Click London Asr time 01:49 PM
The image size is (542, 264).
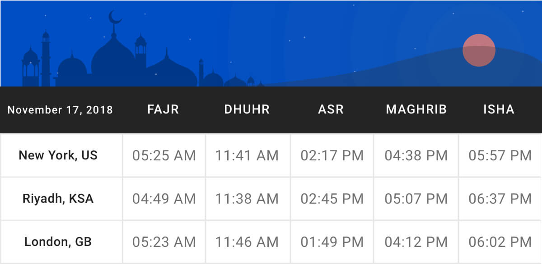332,242
